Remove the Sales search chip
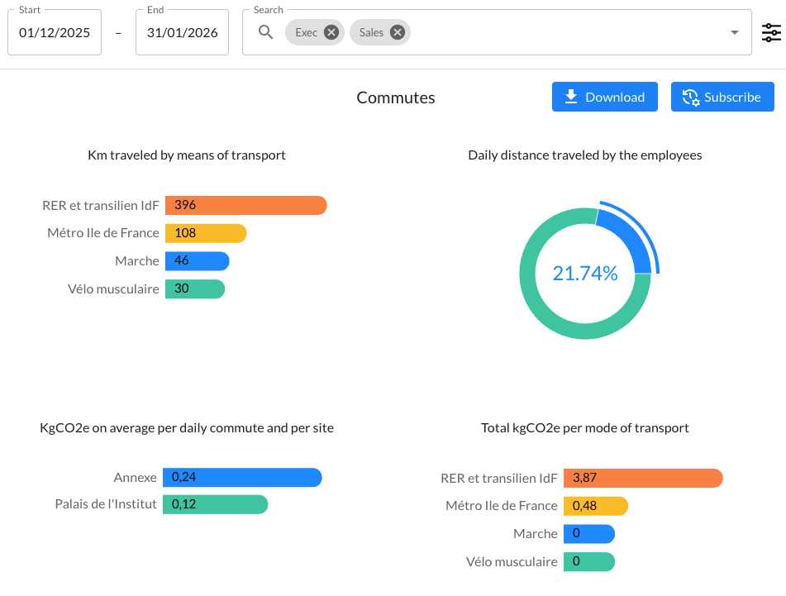The height and width of the screenshot is (596, 786). point(397,32)
